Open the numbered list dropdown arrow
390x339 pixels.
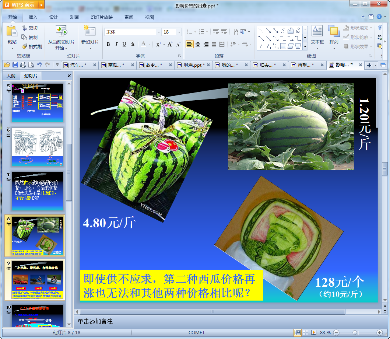coord(207,32)
